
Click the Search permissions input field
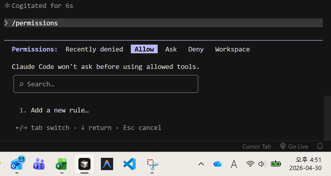[x=106, y=84]
